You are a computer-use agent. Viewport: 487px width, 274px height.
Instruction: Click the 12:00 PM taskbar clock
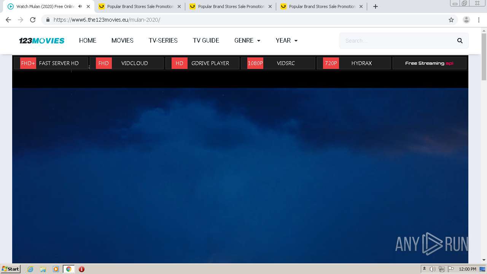pos(468,269)
